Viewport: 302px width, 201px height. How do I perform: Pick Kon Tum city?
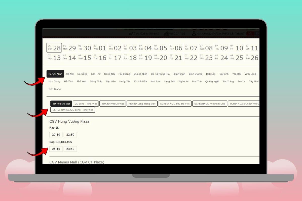point(155,81)
